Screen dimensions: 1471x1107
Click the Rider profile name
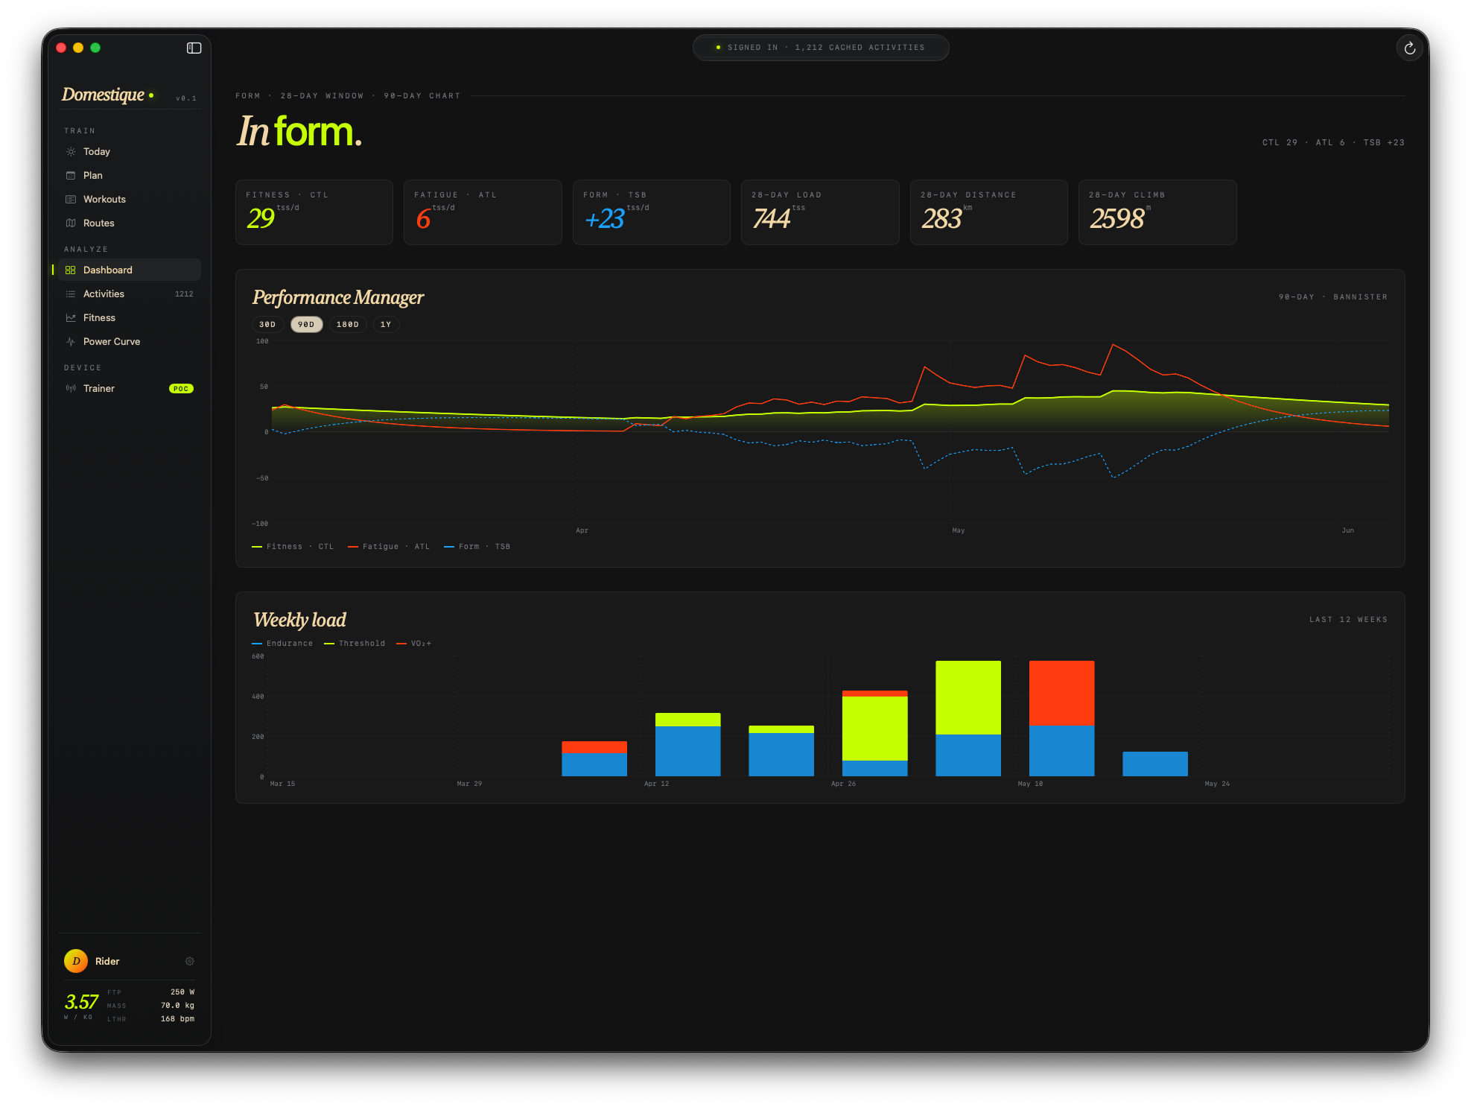pyautogui.click(x=107, y=961)
